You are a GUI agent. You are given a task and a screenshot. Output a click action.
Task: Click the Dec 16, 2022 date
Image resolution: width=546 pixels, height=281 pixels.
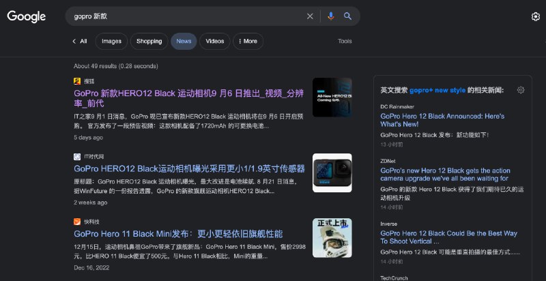click(91, 268)
